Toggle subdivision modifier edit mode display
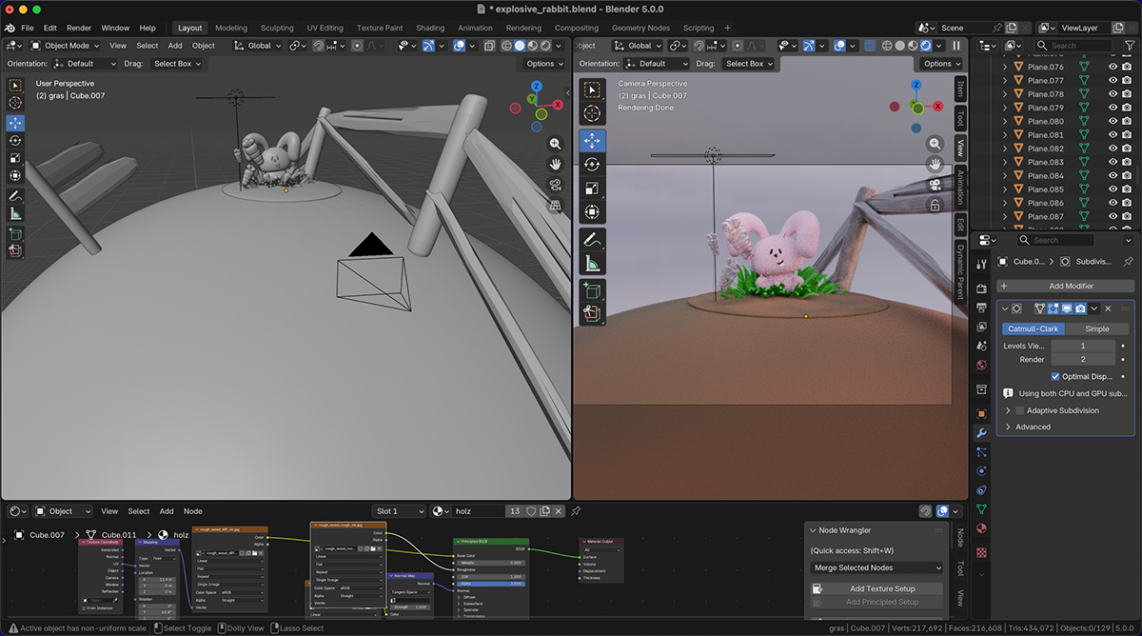Viewport: 1142px width, 636px height. pyautogui.click(x=1053, y=308)
